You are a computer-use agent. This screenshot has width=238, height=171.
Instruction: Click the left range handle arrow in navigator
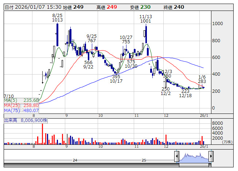point(177,157)
